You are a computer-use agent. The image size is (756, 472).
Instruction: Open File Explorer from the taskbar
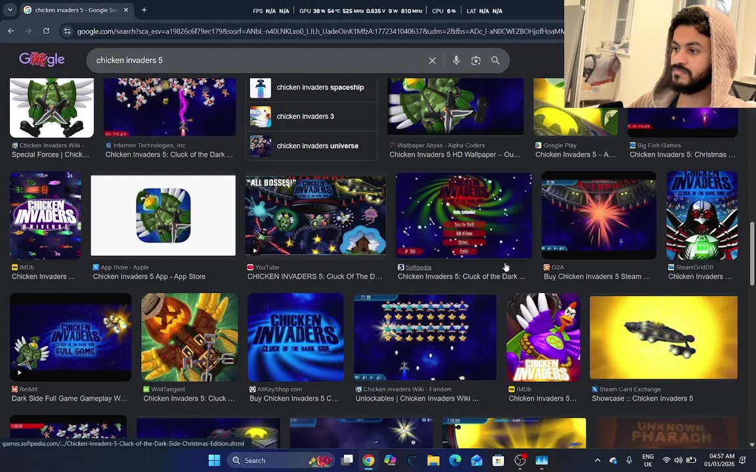click(433, 460)
